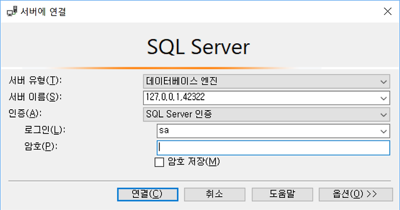Click the 연결 button
This screenshot has width=400, height=210.
(148, 194)
